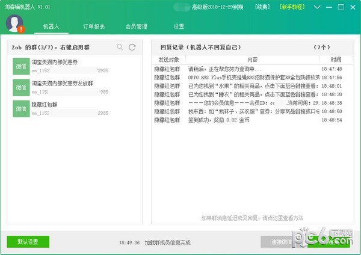Click the 回复记录 panel title
This screenshot has height=255, width=361.
point(201,48)
